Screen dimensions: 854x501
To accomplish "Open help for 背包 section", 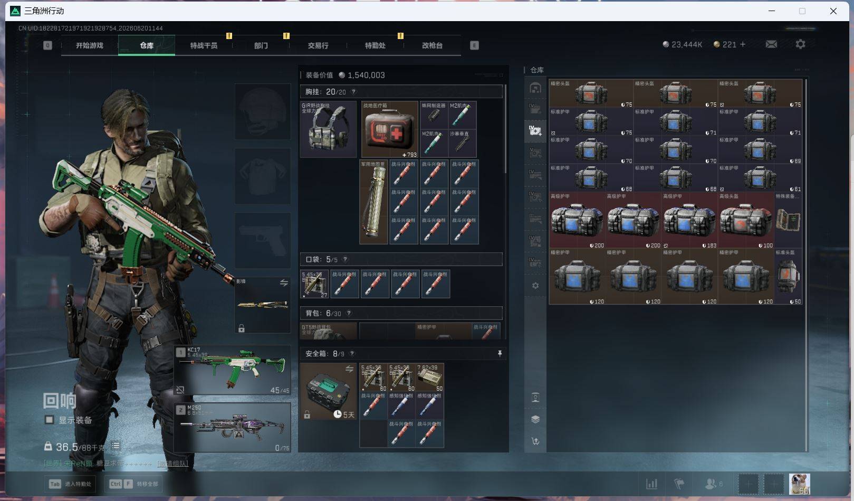I will (349, 313).
